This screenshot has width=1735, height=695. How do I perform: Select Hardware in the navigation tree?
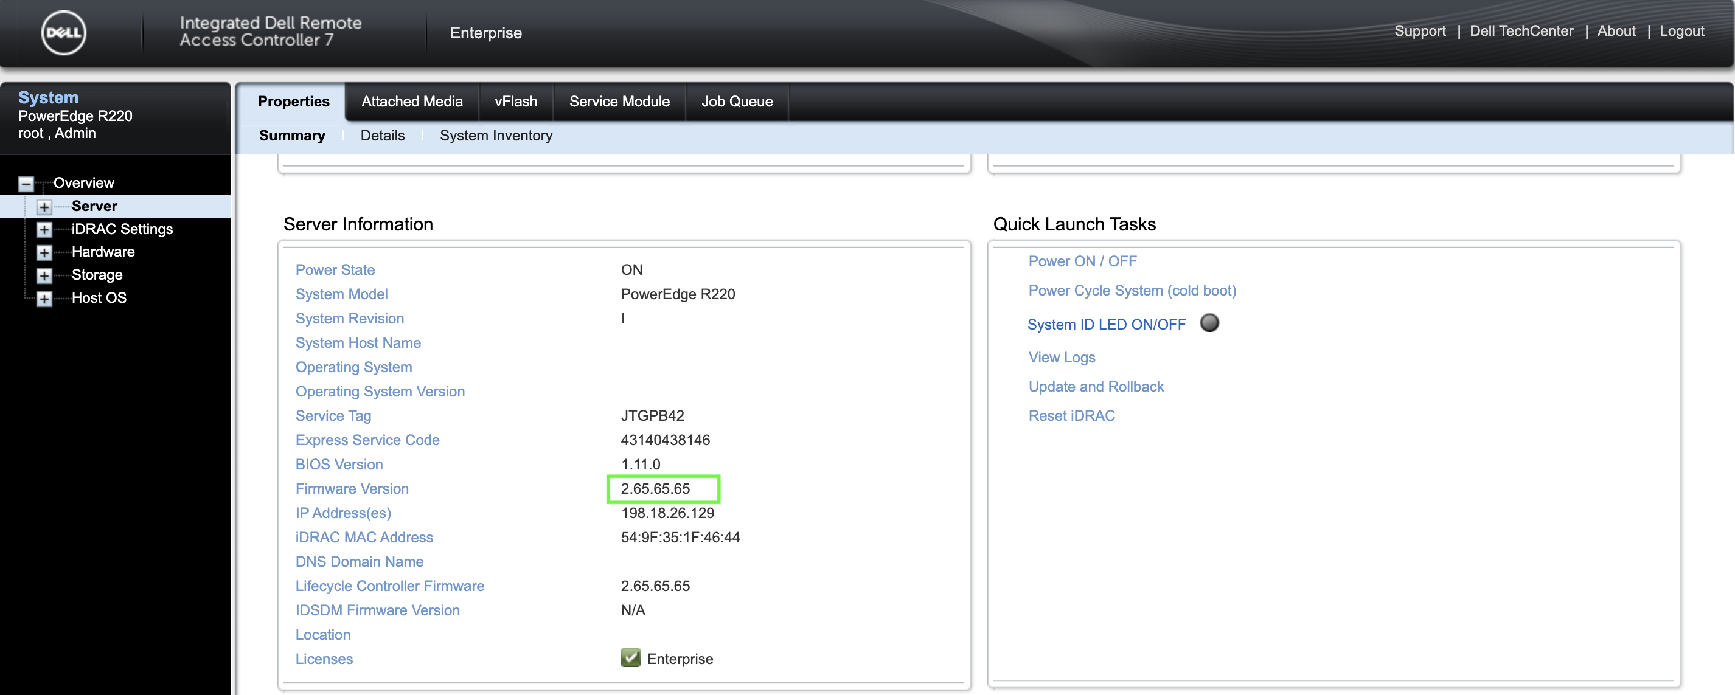coord(103,252)
